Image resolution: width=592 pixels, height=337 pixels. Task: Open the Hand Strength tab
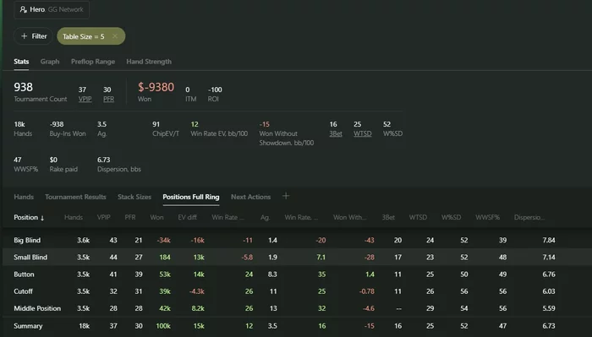[149, 62]
